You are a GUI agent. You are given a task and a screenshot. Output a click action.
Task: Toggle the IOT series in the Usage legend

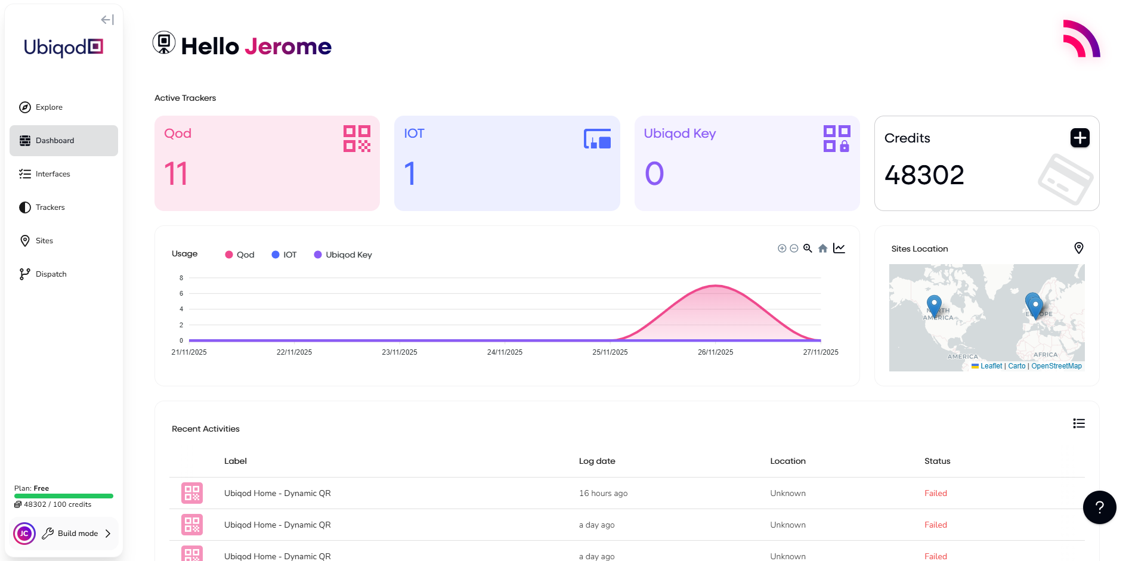pyautogui.click(x=284, y=255)
